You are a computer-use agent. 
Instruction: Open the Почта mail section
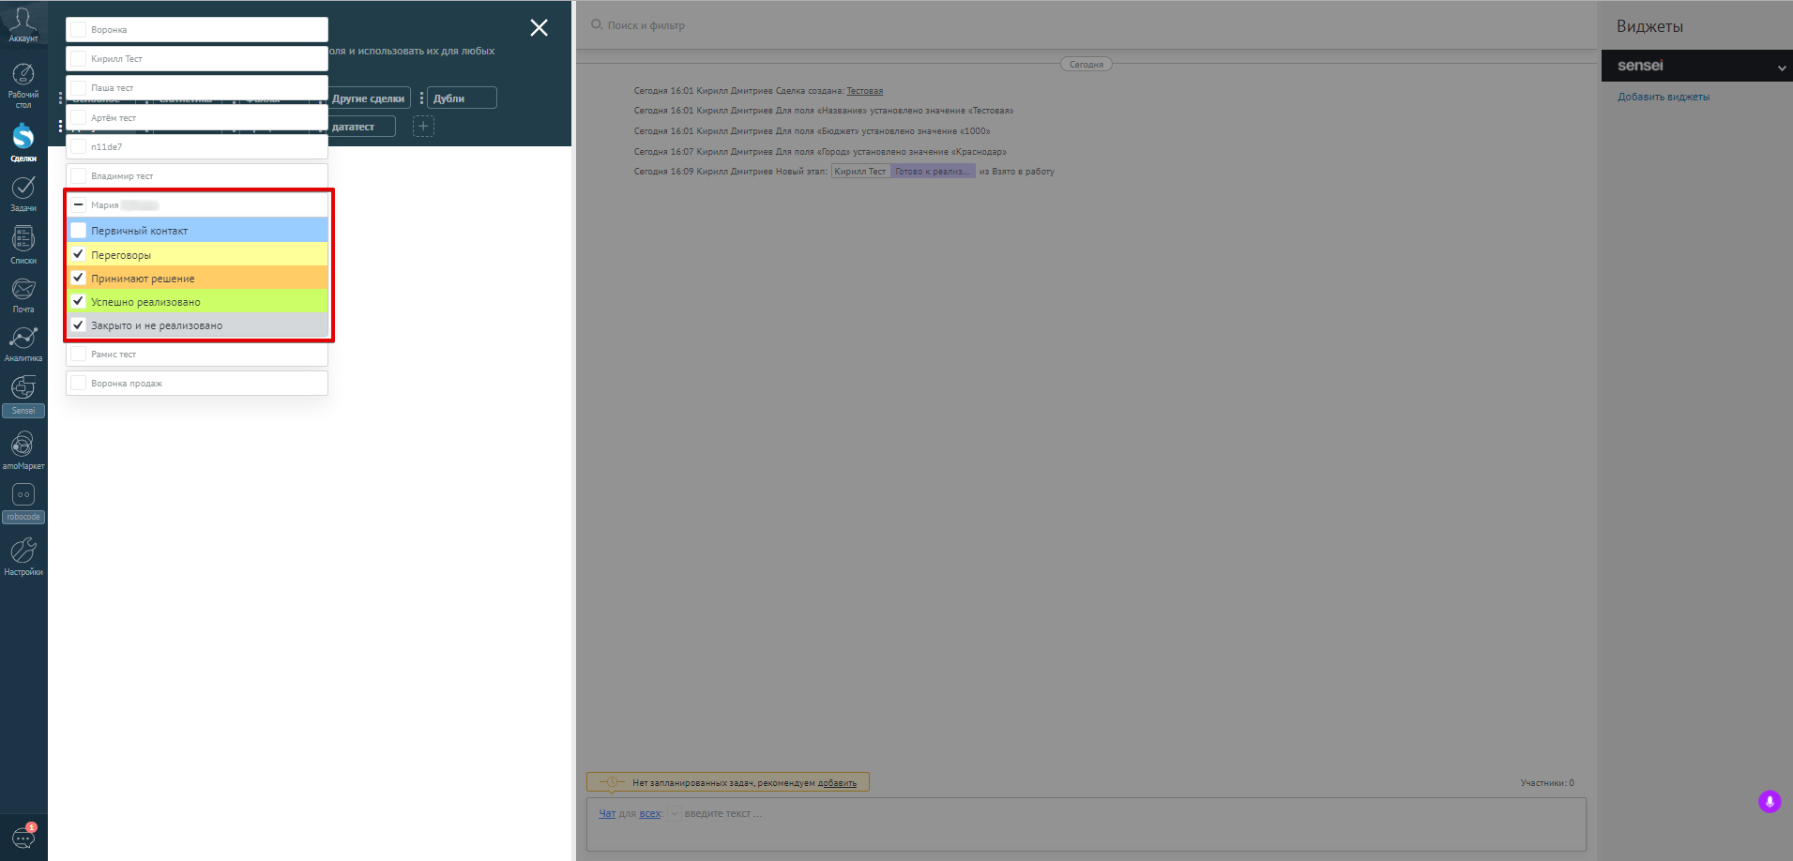[23, 295]
